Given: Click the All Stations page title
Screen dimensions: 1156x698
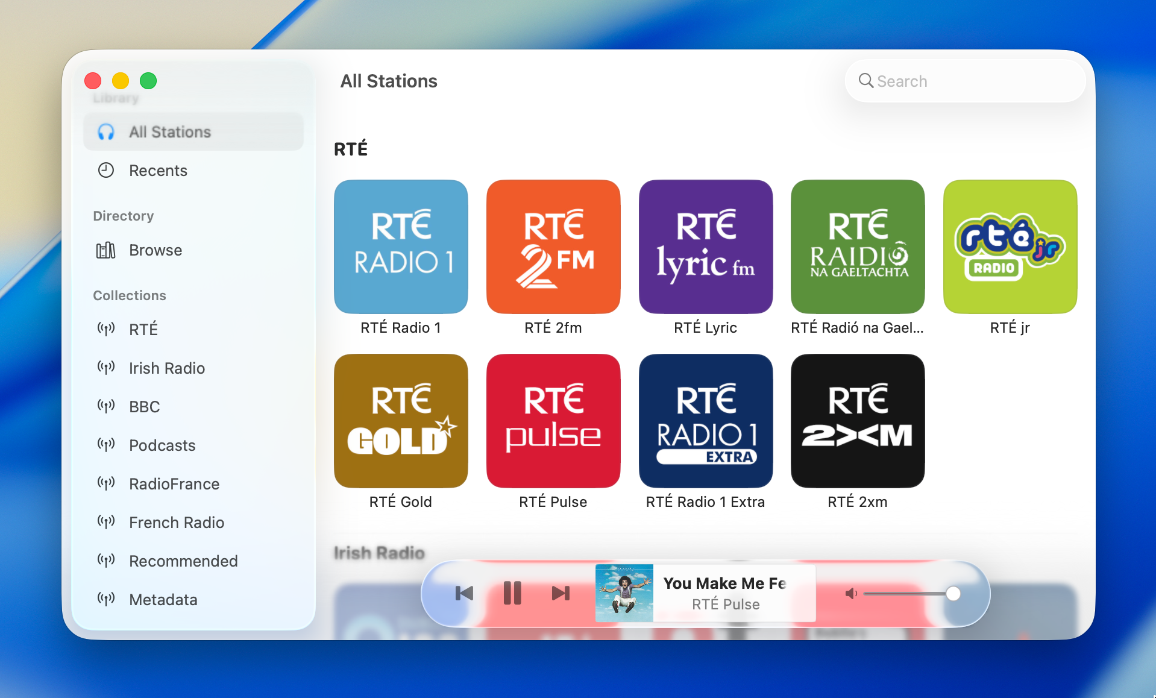Looking at the screenshot, I should 389,81.
